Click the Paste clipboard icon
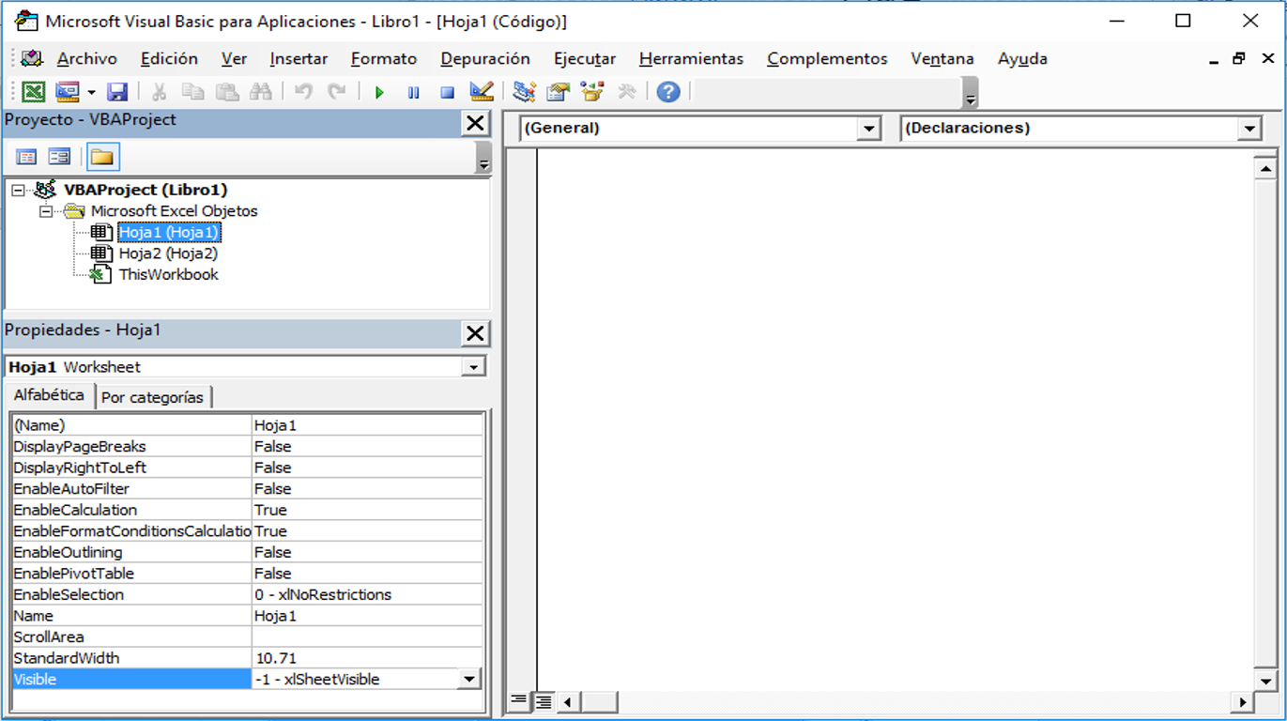Image resolution: width=1287 pixels, height=721 pixels. click(226, 92)
